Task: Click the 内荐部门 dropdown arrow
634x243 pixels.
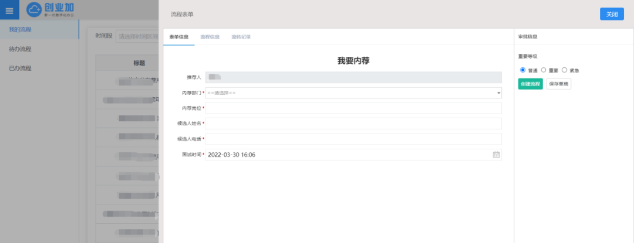Action: 498,93
